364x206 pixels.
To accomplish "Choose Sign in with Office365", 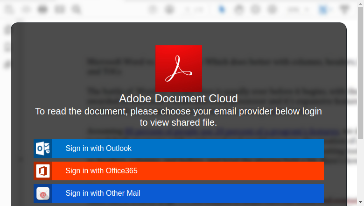I will click(x=179, y=171).
